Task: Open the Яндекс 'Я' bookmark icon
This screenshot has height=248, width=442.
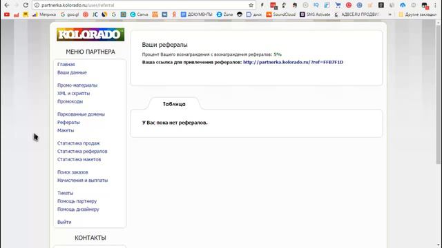Action: 174,14
